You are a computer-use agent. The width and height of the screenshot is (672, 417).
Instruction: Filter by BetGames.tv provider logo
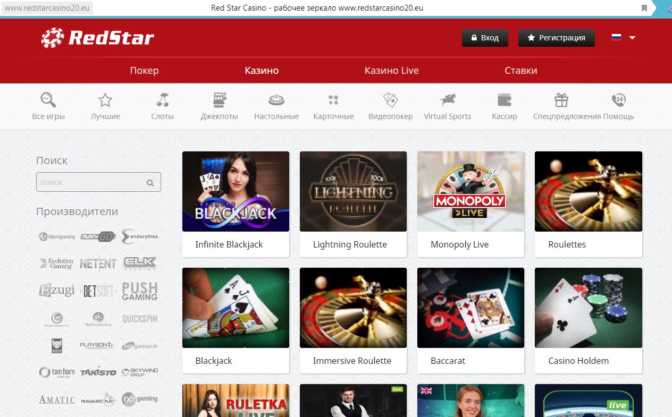pos(140,346)
